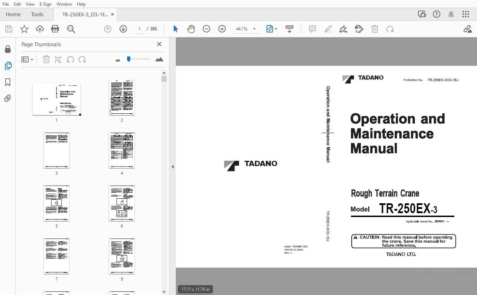Open the security lock panel
477x295 pixels.
point(8,49)
